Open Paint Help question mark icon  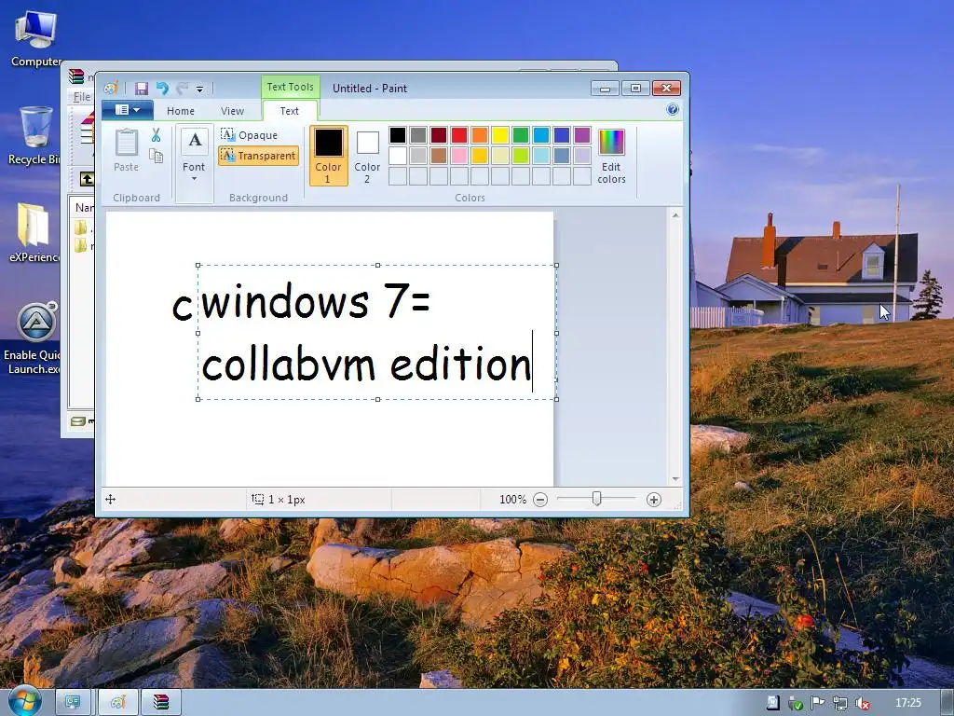pos(673,110)
